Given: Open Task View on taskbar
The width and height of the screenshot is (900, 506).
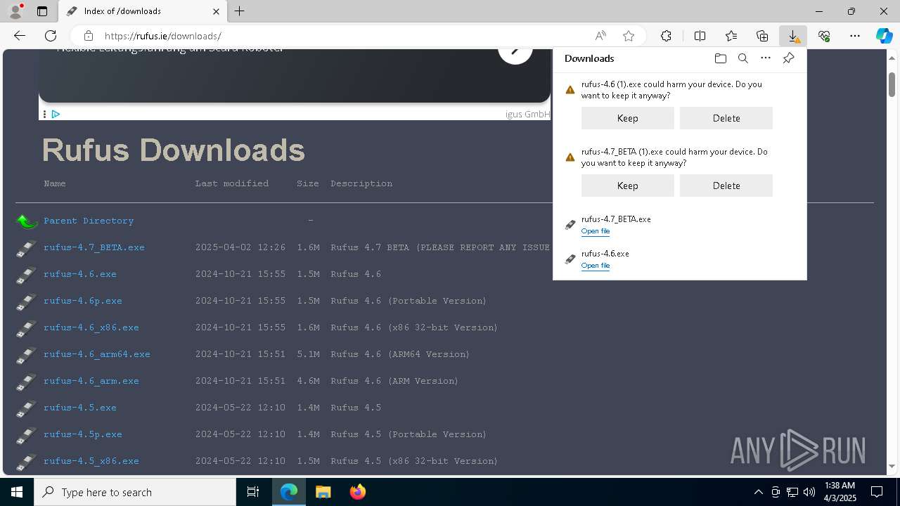Looking at the screenshot, I should coord(253,492).
